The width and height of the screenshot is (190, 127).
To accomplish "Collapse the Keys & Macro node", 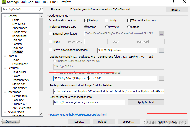I will [x=5, y=112].
